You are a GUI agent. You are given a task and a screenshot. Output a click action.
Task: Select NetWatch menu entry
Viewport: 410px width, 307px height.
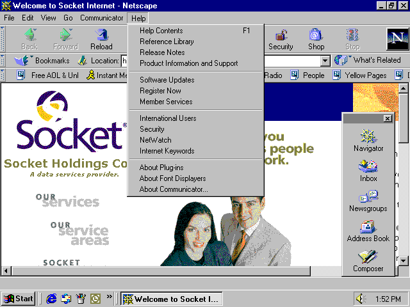pyautogui.click(x=195, y=140)
